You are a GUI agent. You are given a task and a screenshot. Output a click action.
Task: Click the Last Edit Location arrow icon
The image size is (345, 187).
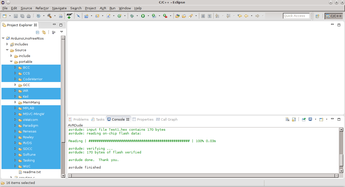[x=239, y=16]
